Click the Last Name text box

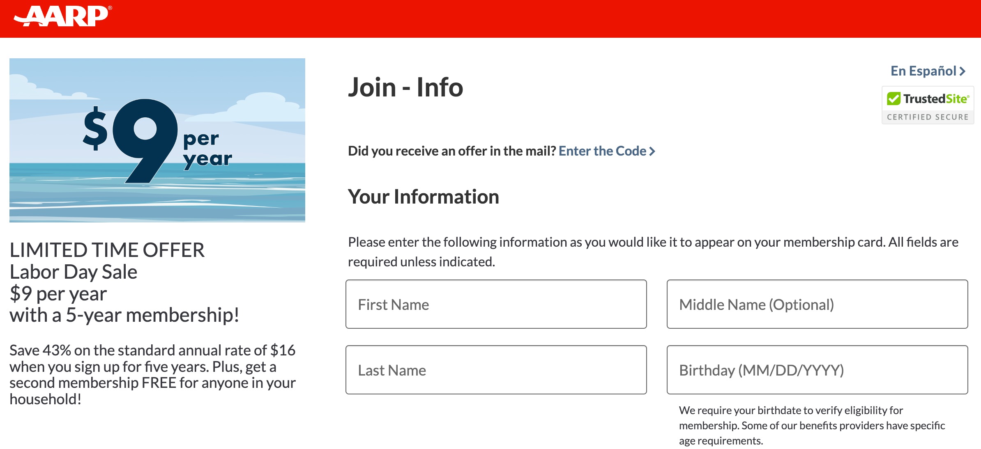click(x=496, y=370)
